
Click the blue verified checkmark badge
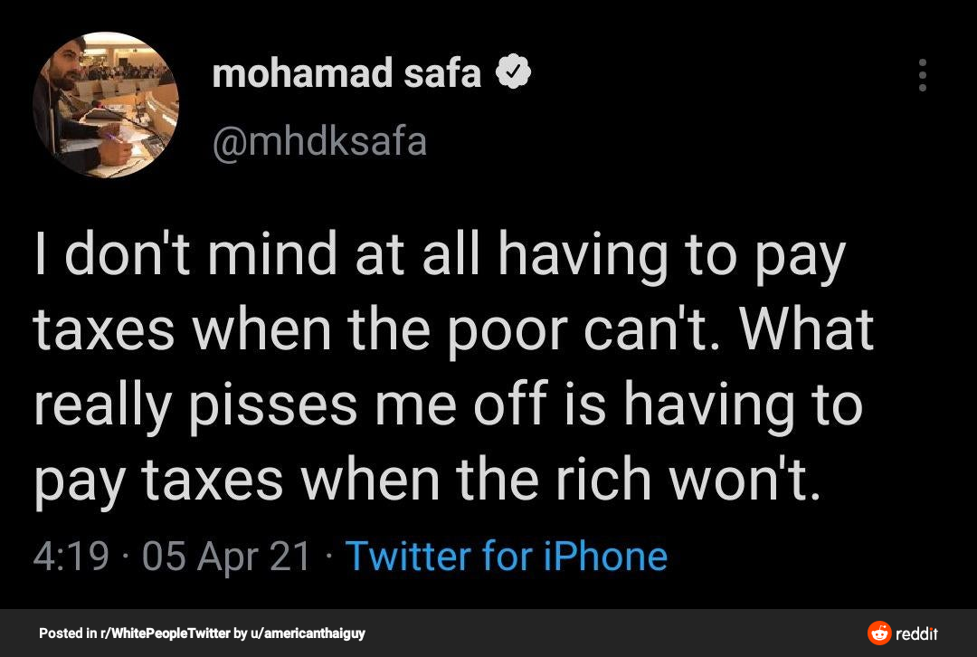(513, 74)
